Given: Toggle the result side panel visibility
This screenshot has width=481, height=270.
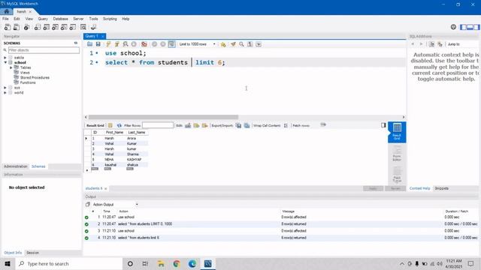Looking at the screenshot, I should 383,125.
